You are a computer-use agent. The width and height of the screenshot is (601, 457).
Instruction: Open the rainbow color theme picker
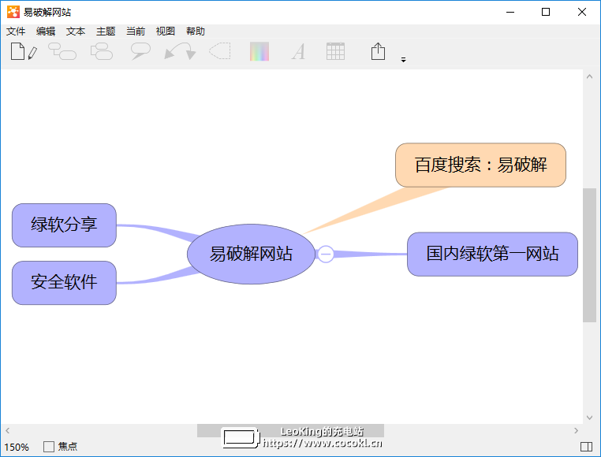point(259,51)
